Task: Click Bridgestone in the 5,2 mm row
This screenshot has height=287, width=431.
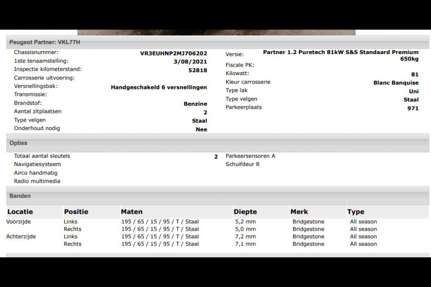Action: 308,221
